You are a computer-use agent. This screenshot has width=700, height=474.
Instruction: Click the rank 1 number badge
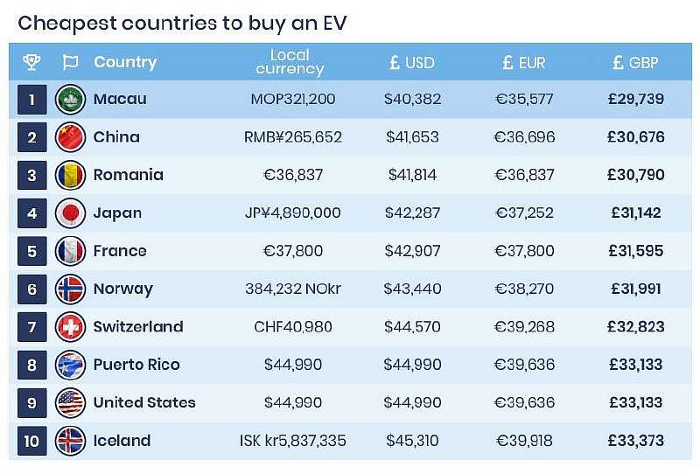pos(31,100)
